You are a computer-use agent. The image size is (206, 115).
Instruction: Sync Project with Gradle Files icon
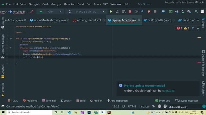click(176, 11)
